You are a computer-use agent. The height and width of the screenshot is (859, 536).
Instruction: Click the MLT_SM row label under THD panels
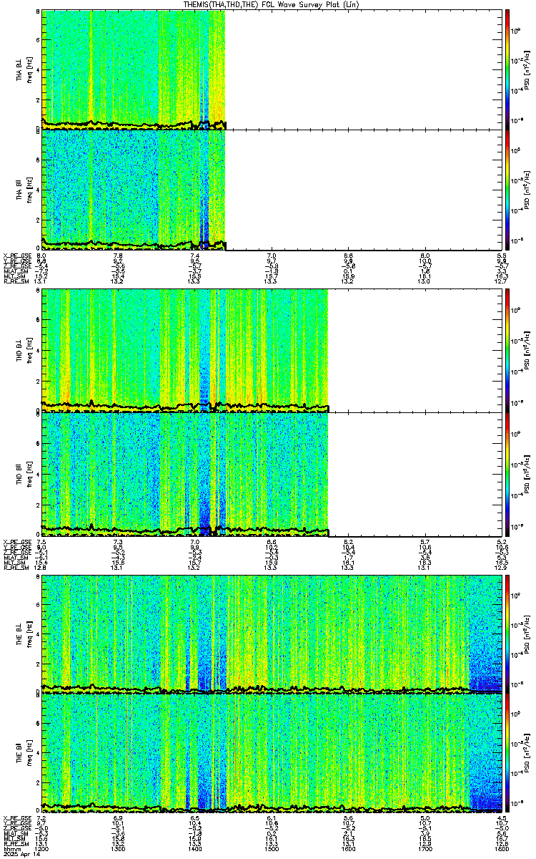14,563
